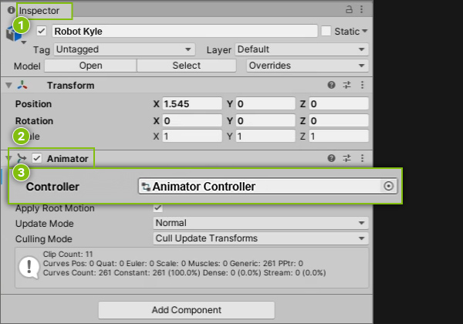Click the Inspector lock icon
463x324 pixels.
[350, 10]
